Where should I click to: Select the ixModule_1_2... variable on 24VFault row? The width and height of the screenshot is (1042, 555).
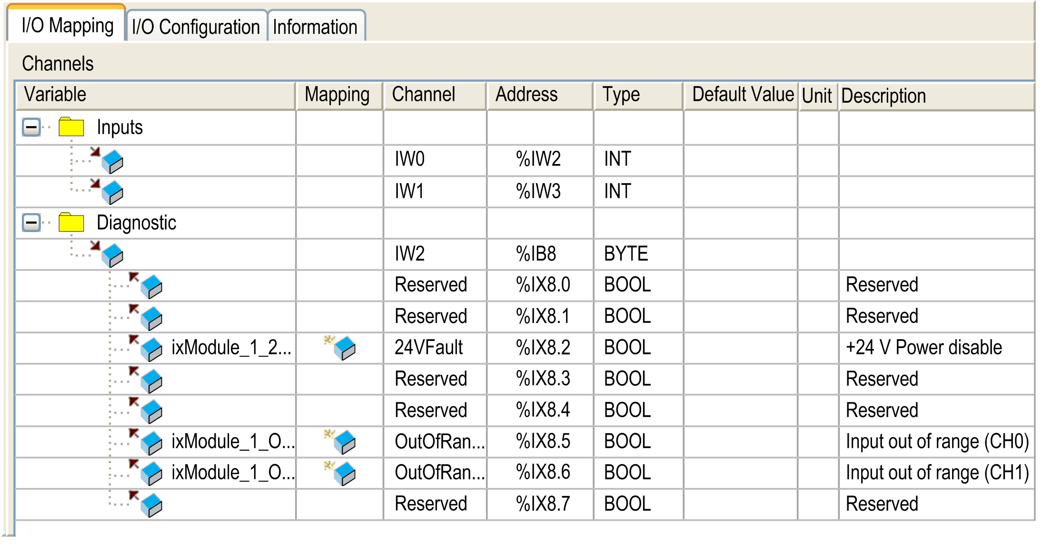[231, 348]
